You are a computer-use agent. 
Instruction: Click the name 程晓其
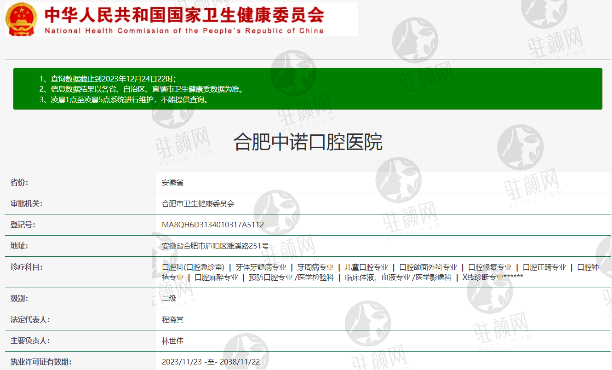pyautogui.click(x=173, y=320)
